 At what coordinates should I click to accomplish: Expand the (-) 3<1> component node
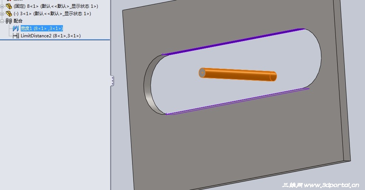click(x=2, y=14)
